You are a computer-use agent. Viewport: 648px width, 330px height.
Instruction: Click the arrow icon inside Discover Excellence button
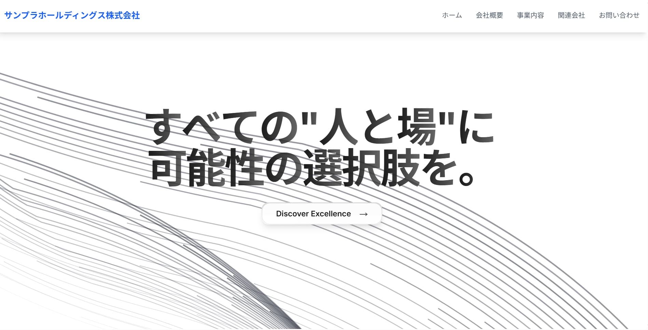click(x=364, y=214)
